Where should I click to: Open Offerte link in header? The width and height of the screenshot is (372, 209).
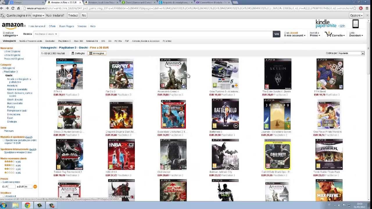[52, 26]
